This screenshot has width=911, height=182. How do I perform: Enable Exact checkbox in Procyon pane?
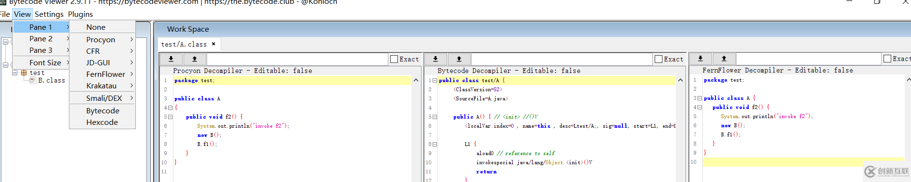coord(394,59)
